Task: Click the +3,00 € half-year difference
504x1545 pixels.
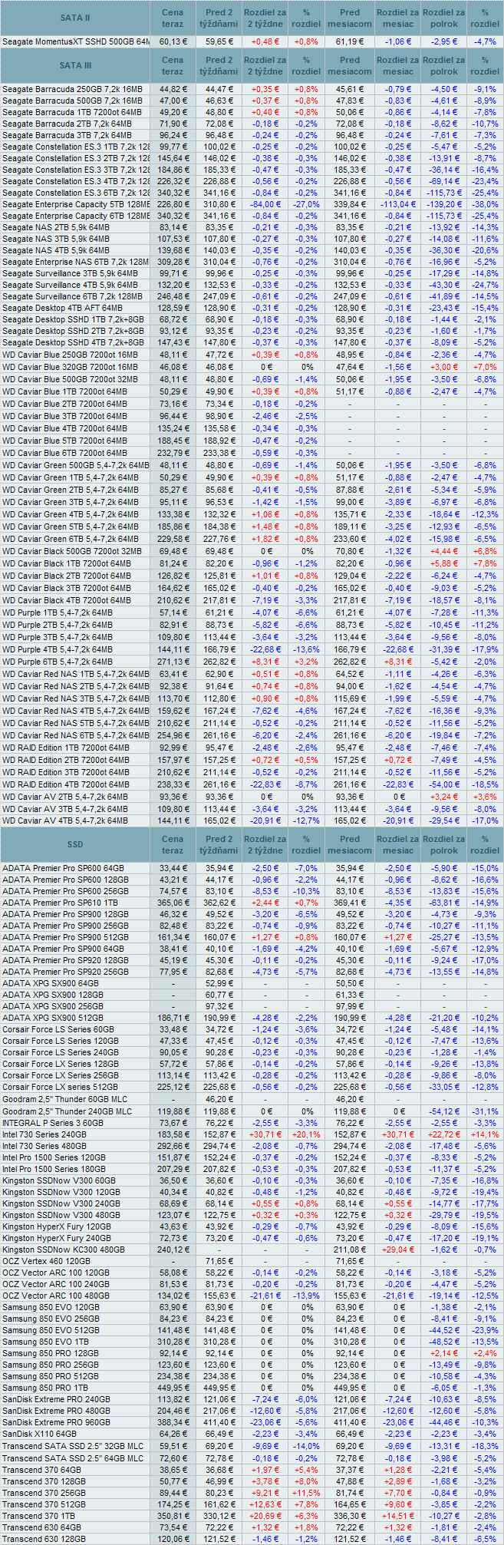Action: point(443,367)
